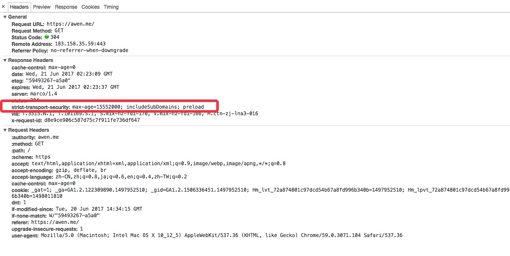The width and height of the screenshot is (510, 256).
Task: Collapse the Response Headers section
Action: coord(5,60)
